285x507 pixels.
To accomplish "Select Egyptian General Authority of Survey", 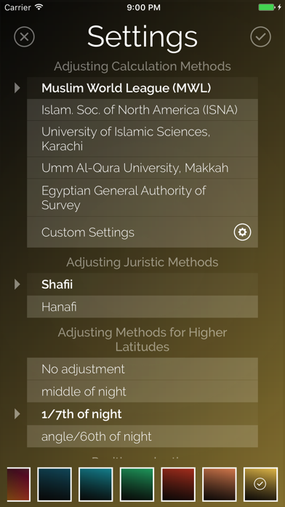I will (142, 198).
